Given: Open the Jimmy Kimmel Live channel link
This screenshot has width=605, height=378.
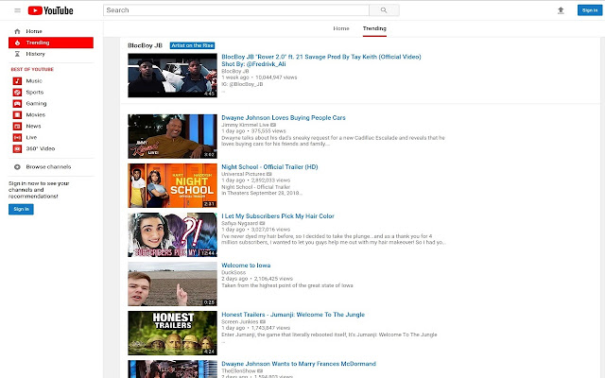Looking at the screenshot, I should pyautogui.click(x=245, y=125).
